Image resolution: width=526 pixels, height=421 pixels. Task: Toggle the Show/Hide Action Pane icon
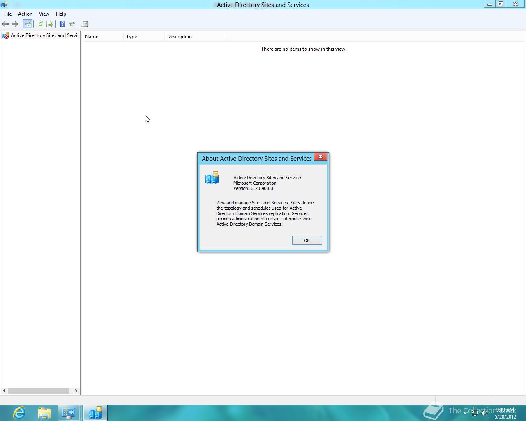click(x=72, y=24)
